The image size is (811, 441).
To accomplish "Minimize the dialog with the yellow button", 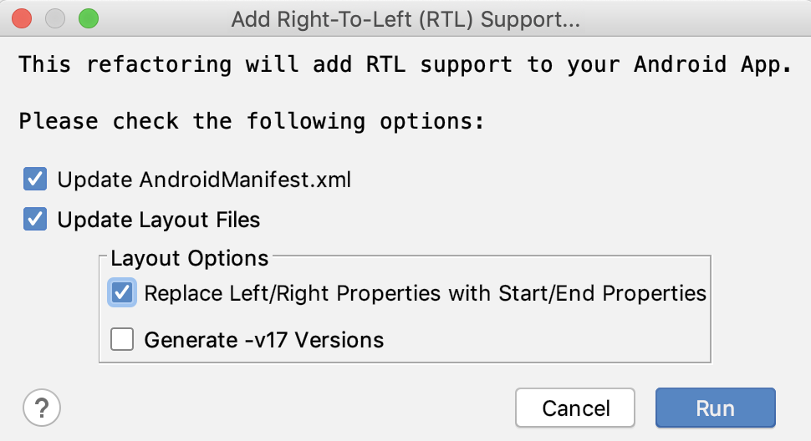I will (x=55, y=18).
